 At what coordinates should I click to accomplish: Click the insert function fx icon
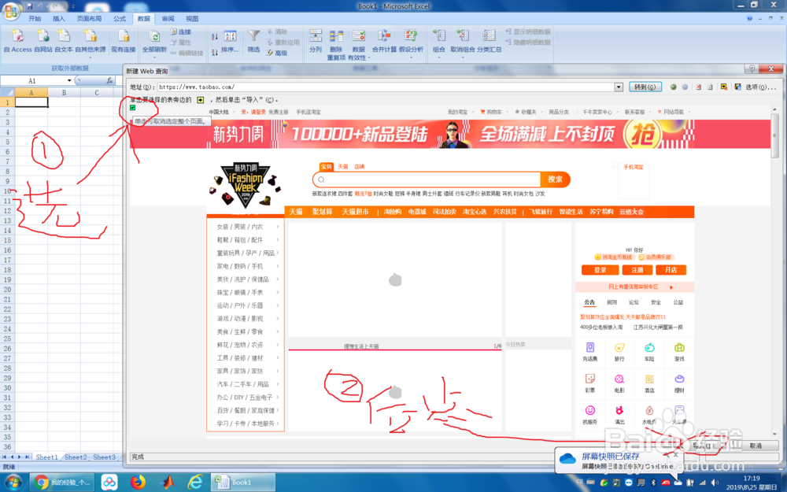[109, 80]
